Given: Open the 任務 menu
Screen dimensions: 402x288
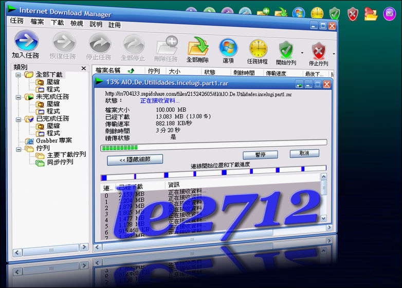Looking at the screenshot, I should 16,20.
